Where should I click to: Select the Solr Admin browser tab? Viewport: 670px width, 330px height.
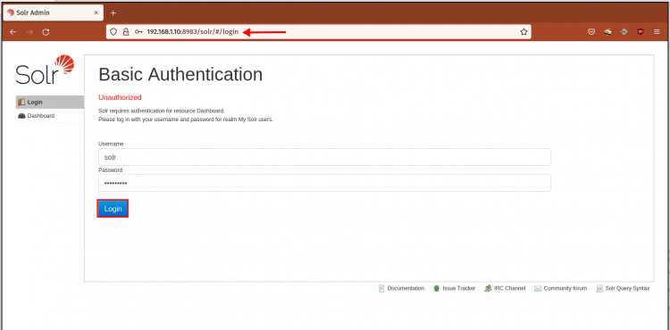tap(53, 12)
